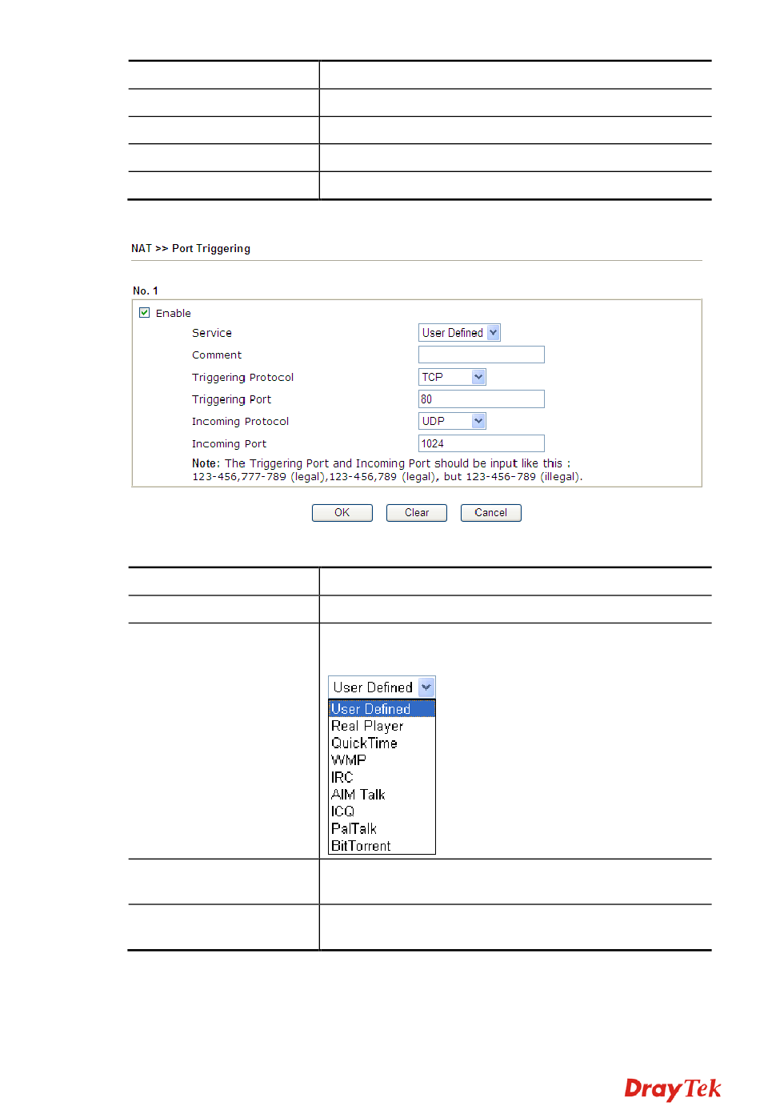Screen dimensions: 760x1110
Task: Select User Defined in the open list
Action: pyautogui.click(x=381, y=709)
